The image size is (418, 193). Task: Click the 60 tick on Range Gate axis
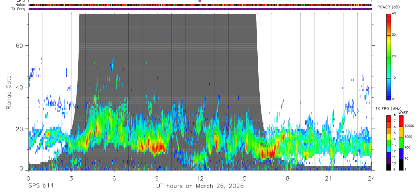pos(20,46)
